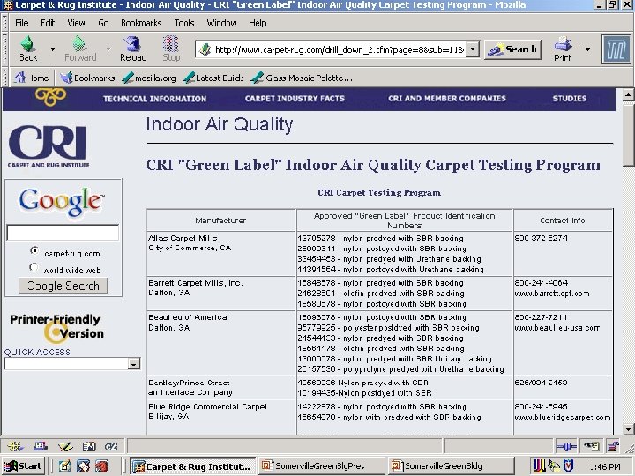The width and height of the screenshot is (635, 476).
Task: Open Mail component from status bar
Action: [40, 446]
